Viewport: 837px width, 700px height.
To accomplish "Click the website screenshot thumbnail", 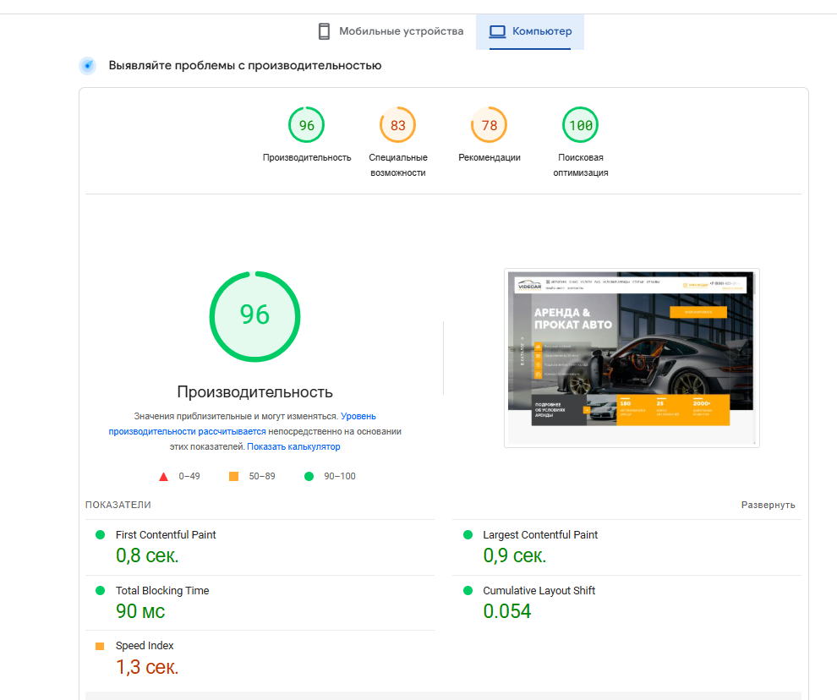I will coord(631,358).
